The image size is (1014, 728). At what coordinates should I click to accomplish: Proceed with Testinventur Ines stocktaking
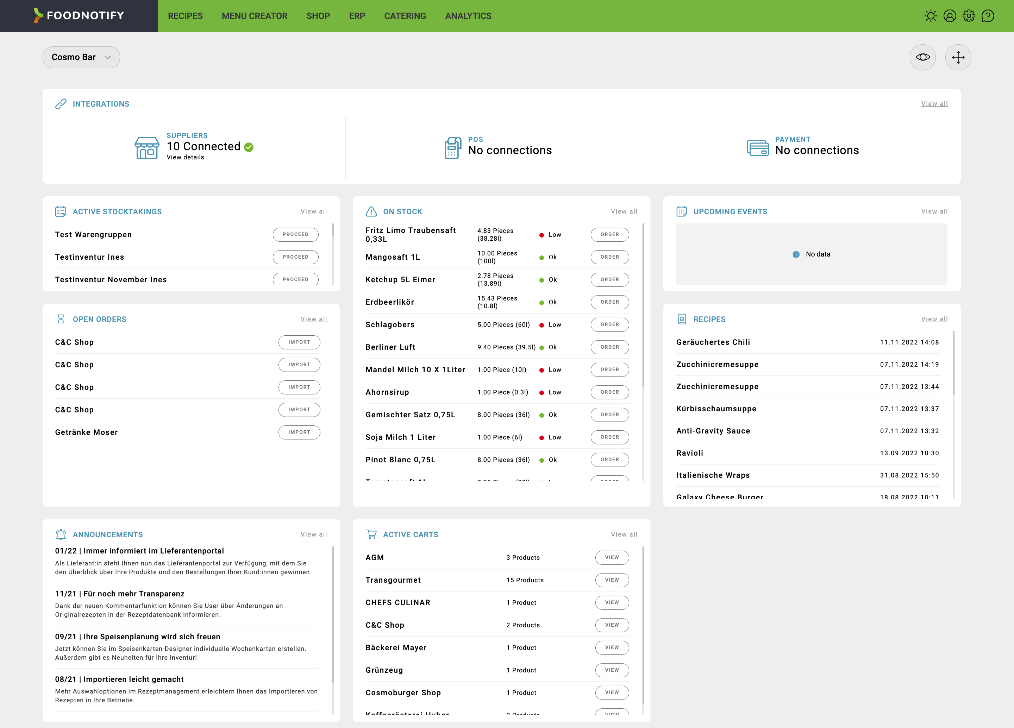click(x=295, y=257)
